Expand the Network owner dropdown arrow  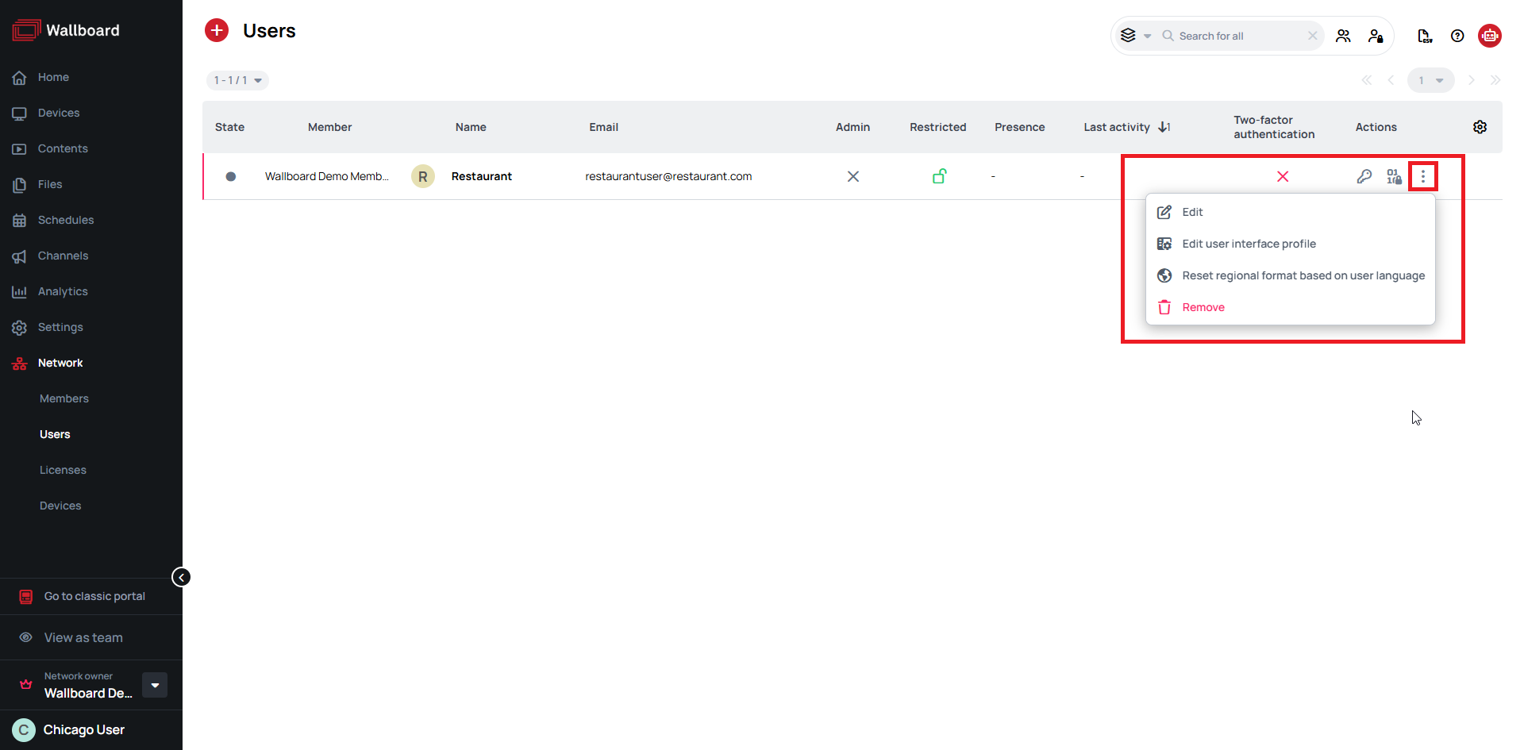pos(155,685)
